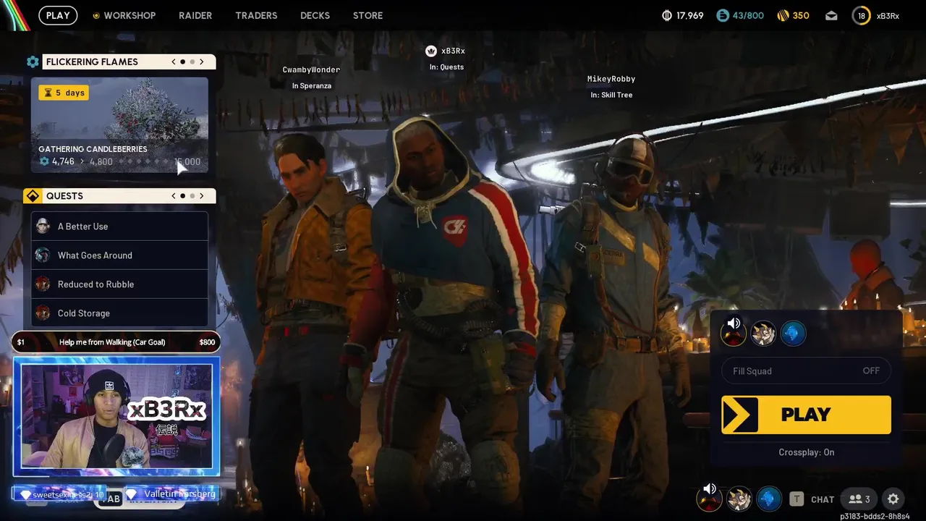Viewport: 926px width, 521px height.
Task: Open the CHAT panel
Action: tap(823, 499)
